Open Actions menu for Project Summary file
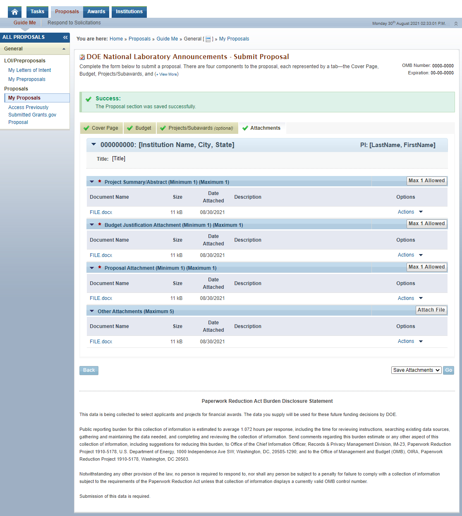 (410, 212)
